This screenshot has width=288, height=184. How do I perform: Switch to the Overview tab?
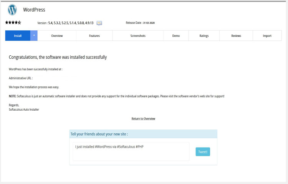click(57, 36)
